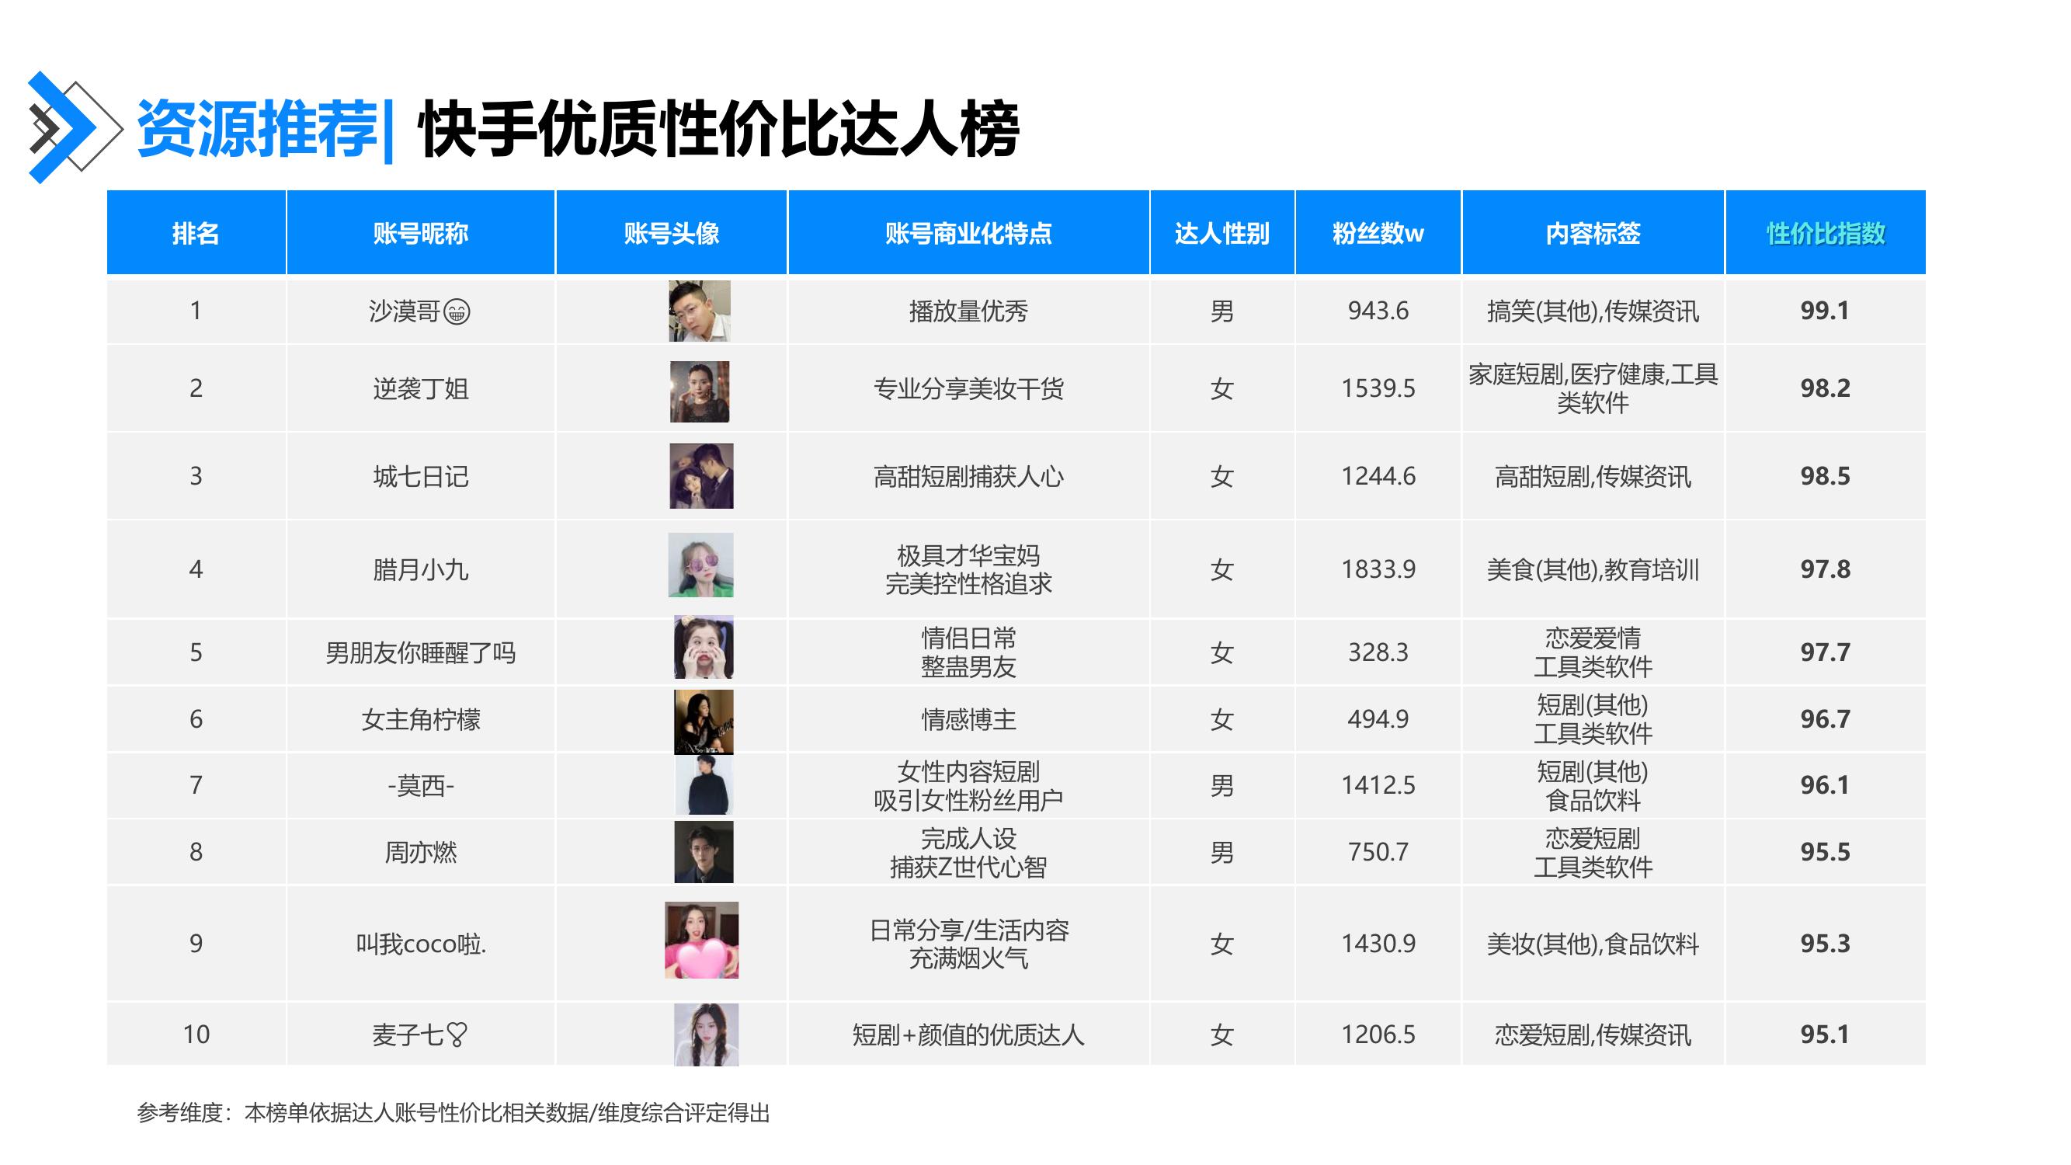Image resolution: width=2071 pixels, height=1165 pixels.
Task: Select the nickname 叫我coco啦.
Action: (x=420, y=944)
